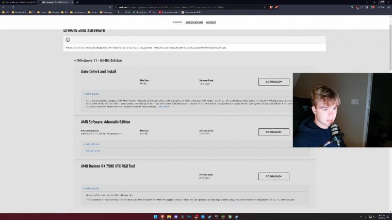Collapse Driver Details under RX 7900 XTX RGB Tool
The image size is (392, 220).
[91, 189]
